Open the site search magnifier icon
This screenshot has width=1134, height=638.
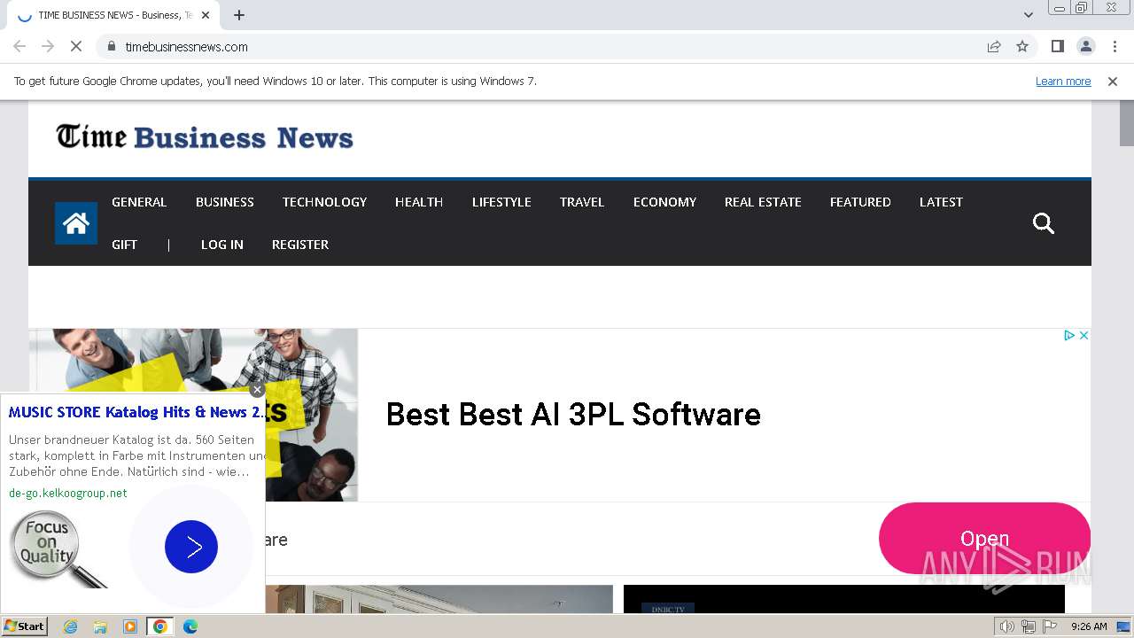click(x=1044, y=223)
